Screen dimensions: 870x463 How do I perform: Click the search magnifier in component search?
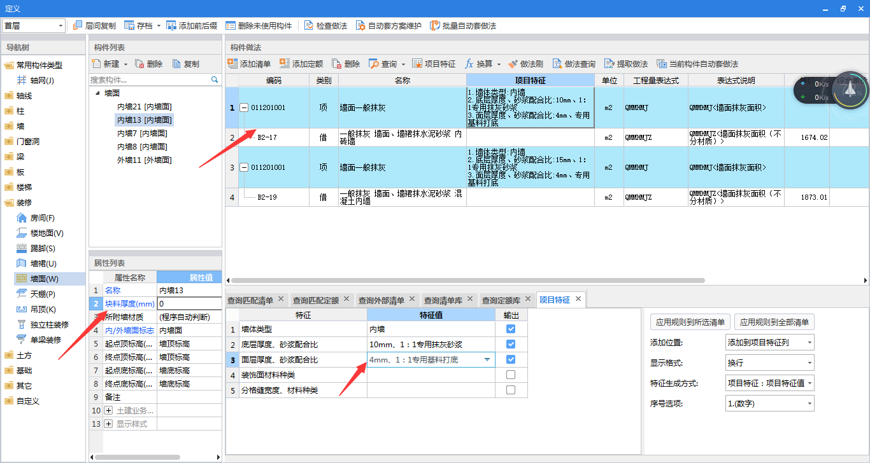click(x=215, y=80)
